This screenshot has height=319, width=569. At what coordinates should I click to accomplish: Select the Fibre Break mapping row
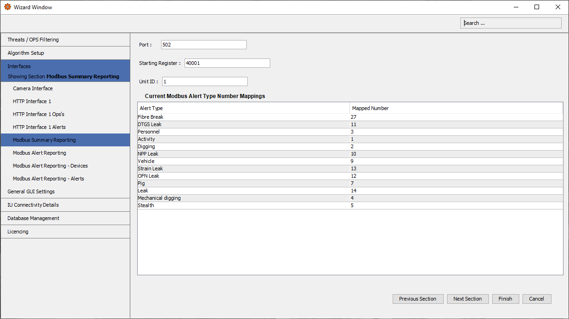tap(230, 117)
